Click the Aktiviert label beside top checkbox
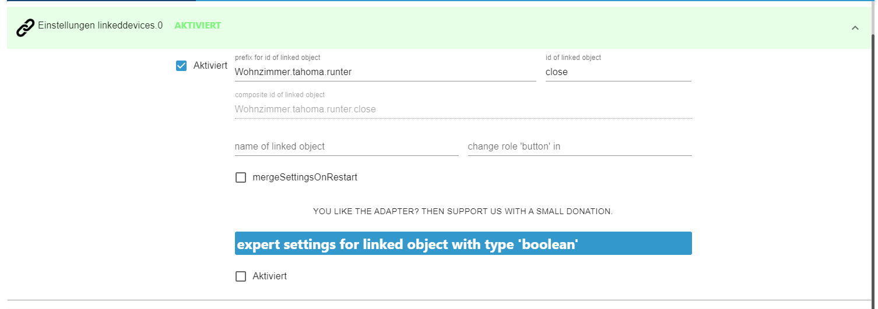Screen dimensions: 878x309 click(x=210, y=66)
